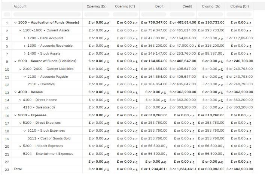Collapse the 4000 - Income section

15,92
